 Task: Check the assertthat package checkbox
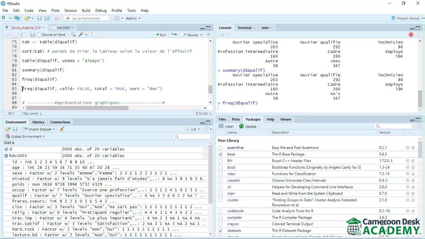coord(220,148)
